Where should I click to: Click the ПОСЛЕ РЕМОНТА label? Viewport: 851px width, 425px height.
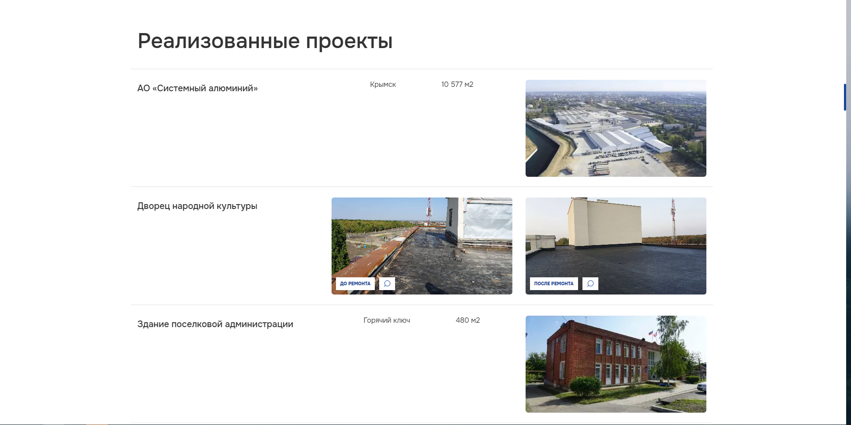[554, 283]
